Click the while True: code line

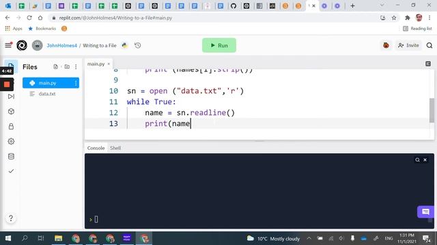click(x=152, y=102)
